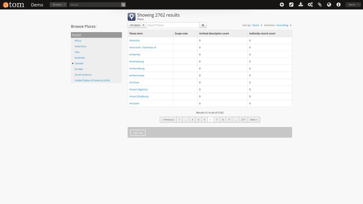Click the search magnifier in Search Places

coord(203,25)
